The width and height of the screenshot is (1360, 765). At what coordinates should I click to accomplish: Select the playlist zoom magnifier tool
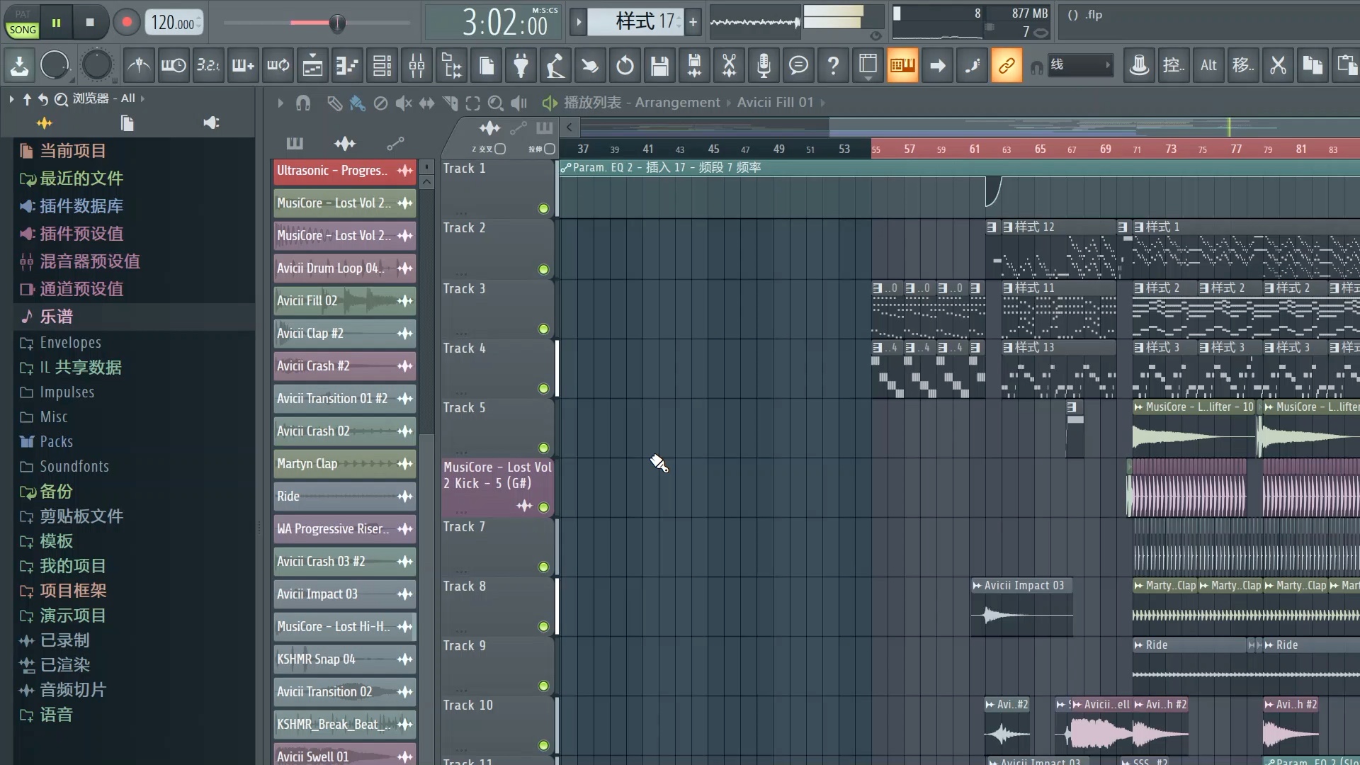tap(496, 103)
